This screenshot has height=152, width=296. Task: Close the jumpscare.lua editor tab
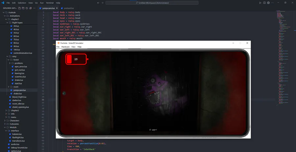click(57, 8)
